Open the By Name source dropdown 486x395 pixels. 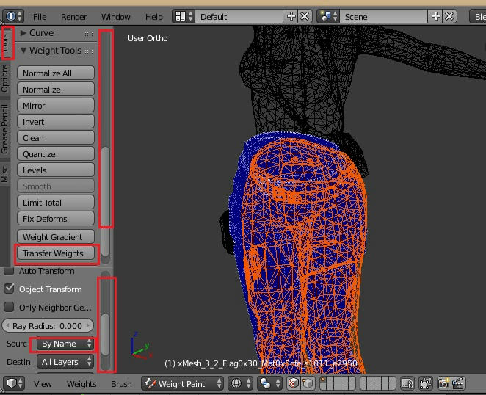(66, 344)
